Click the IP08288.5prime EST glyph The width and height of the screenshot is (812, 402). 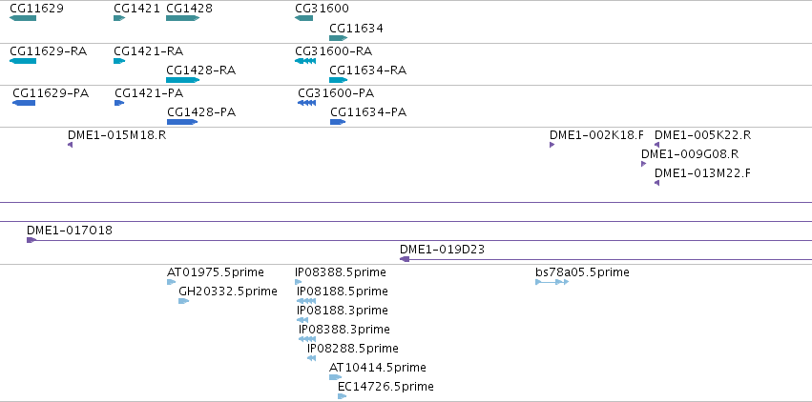(311, 358)
